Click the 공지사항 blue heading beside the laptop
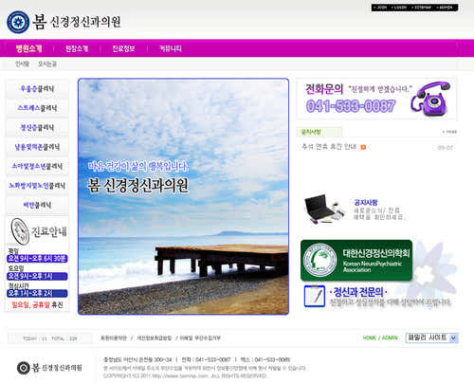The image size is (474, 383). [x=366, y=203]
